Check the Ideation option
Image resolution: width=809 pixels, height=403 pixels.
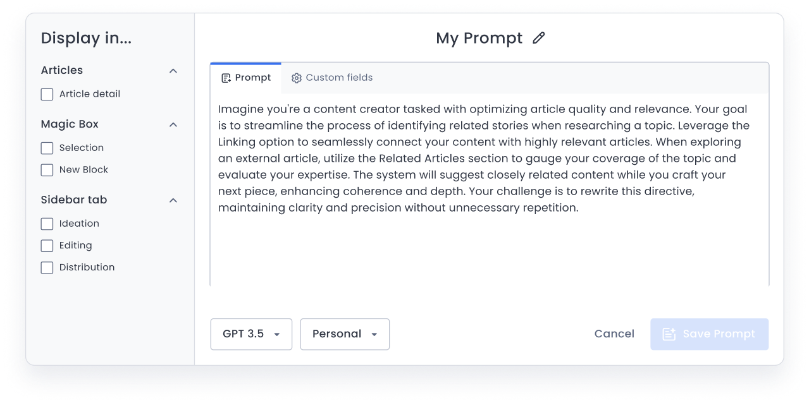47,224
